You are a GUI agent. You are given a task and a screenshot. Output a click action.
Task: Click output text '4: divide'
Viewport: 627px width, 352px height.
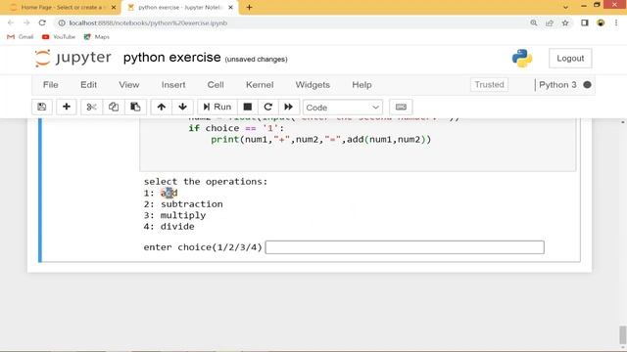pyautogui.click(x=169, y=226)
